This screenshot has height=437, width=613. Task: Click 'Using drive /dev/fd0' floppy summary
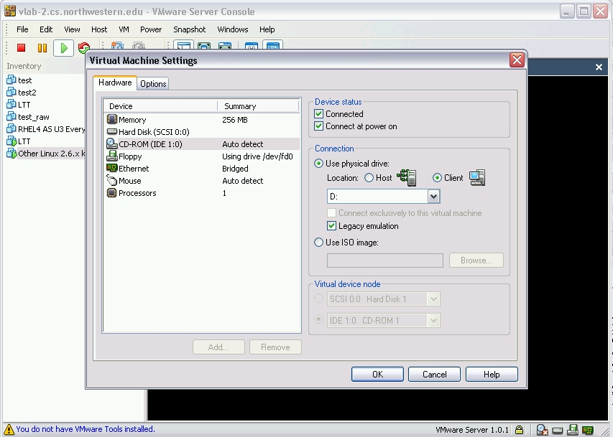pyautogui.click(x=257, y=156)
